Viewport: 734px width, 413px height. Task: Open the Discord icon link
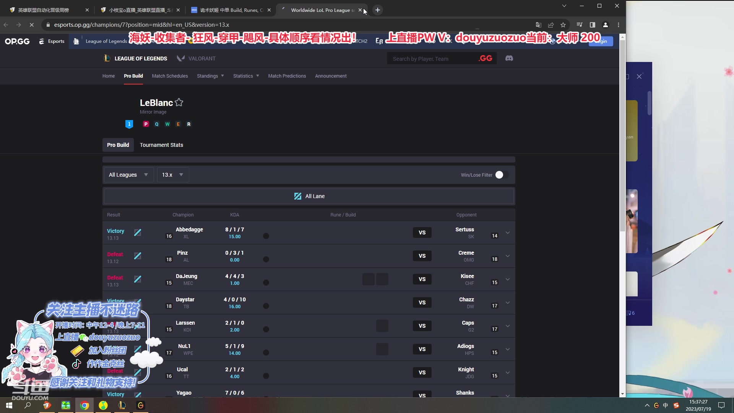tap(509, 58)
